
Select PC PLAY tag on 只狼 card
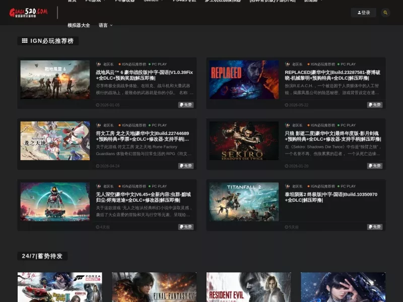[347, 125]
